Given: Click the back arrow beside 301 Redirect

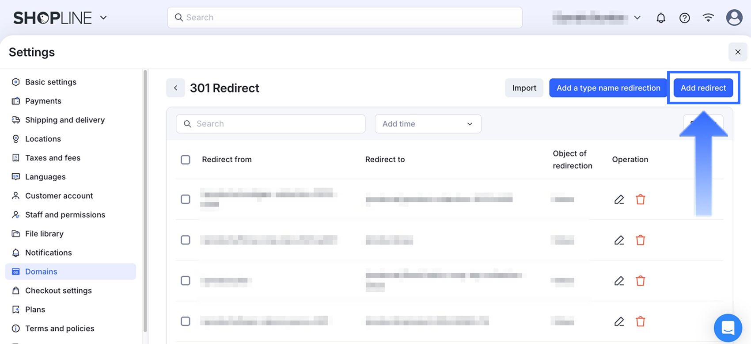Looking at the screenshot, I should (175, 88).
